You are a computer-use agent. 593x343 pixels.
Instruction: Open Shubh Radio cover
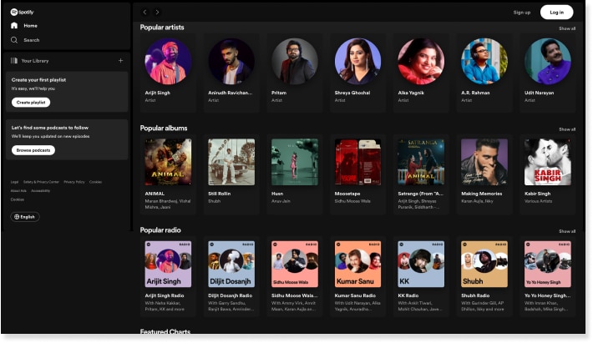[x=484, y=264]
